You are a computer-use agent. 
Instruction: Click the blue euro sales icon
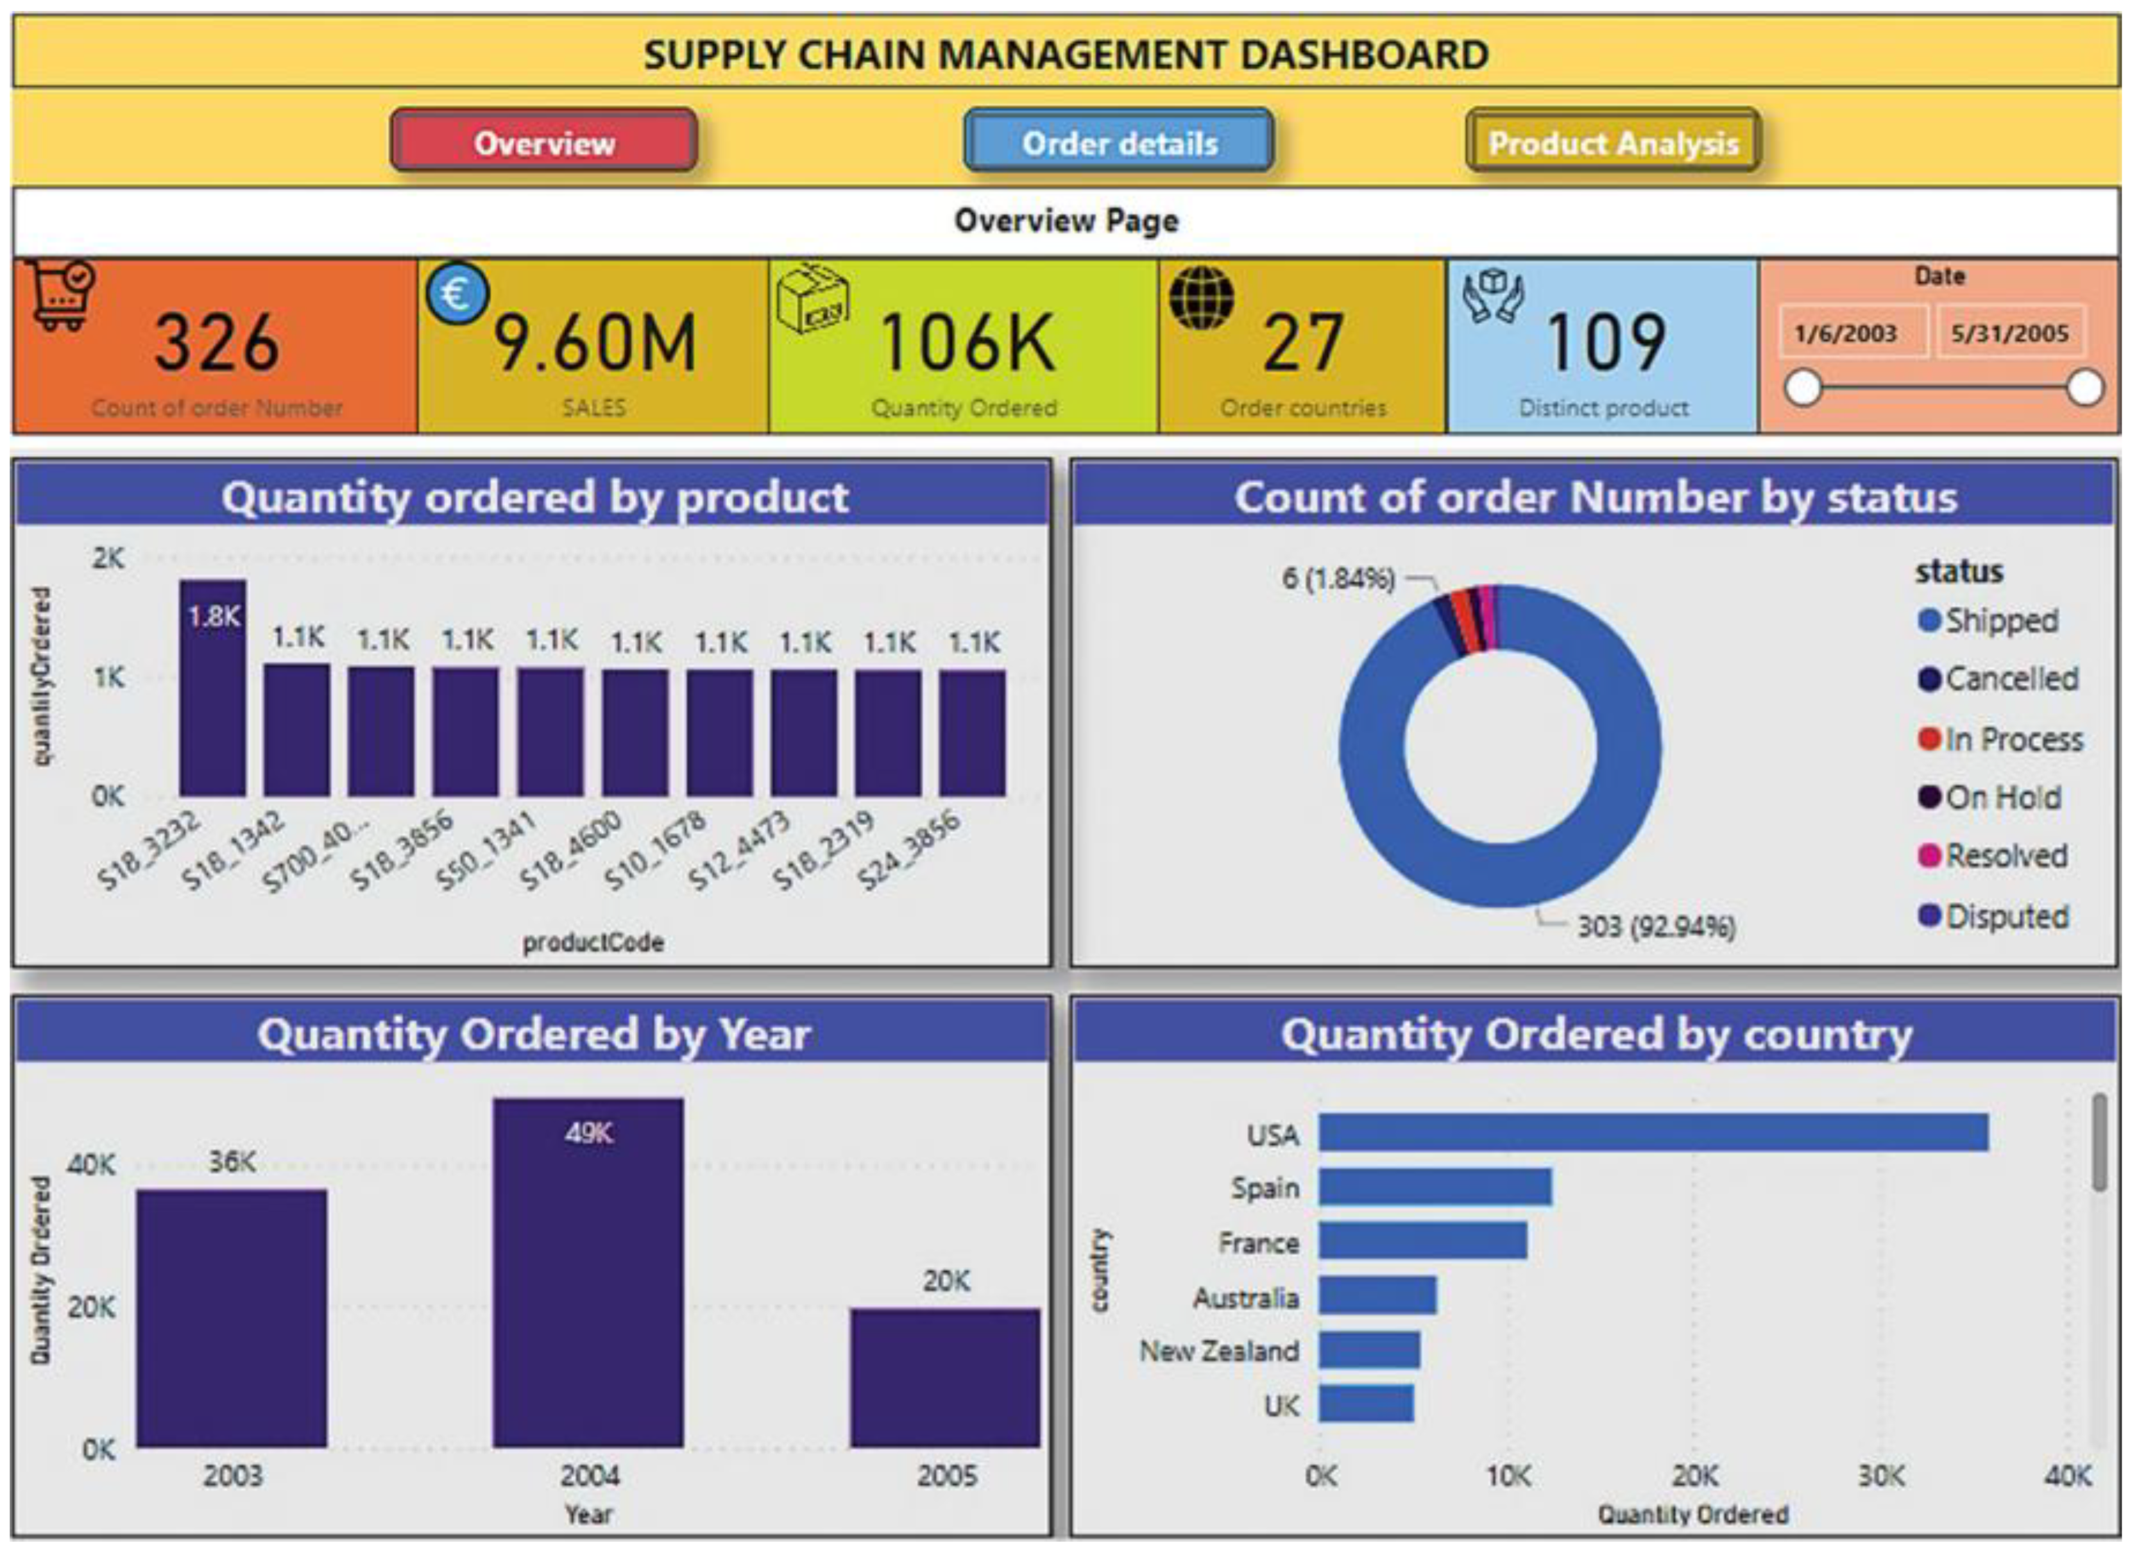(x=457, y=293)
